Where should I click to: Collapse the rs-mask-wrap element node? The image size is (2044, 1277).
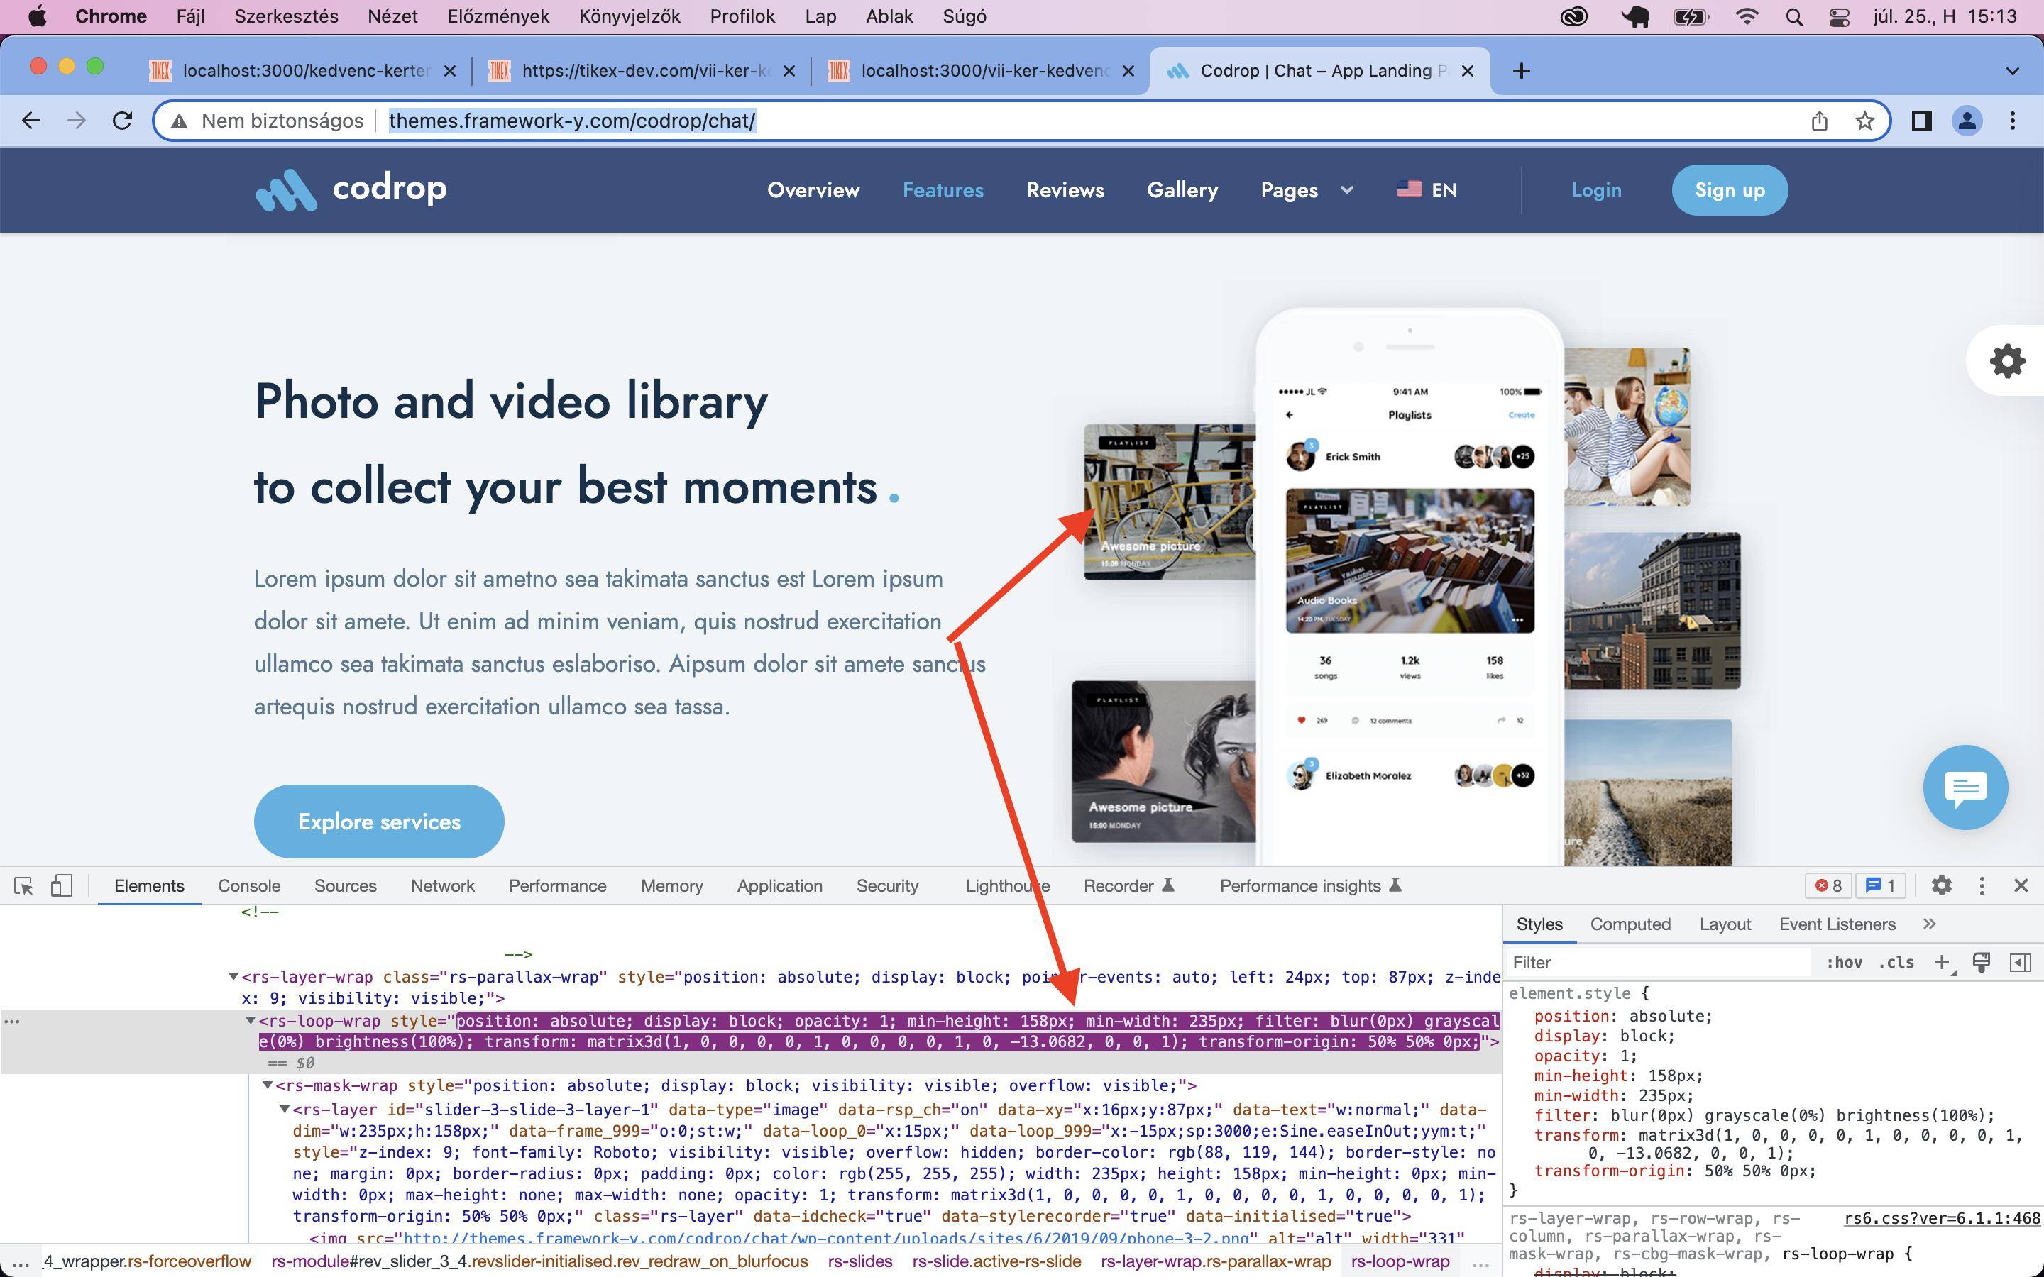point(267,1085)
